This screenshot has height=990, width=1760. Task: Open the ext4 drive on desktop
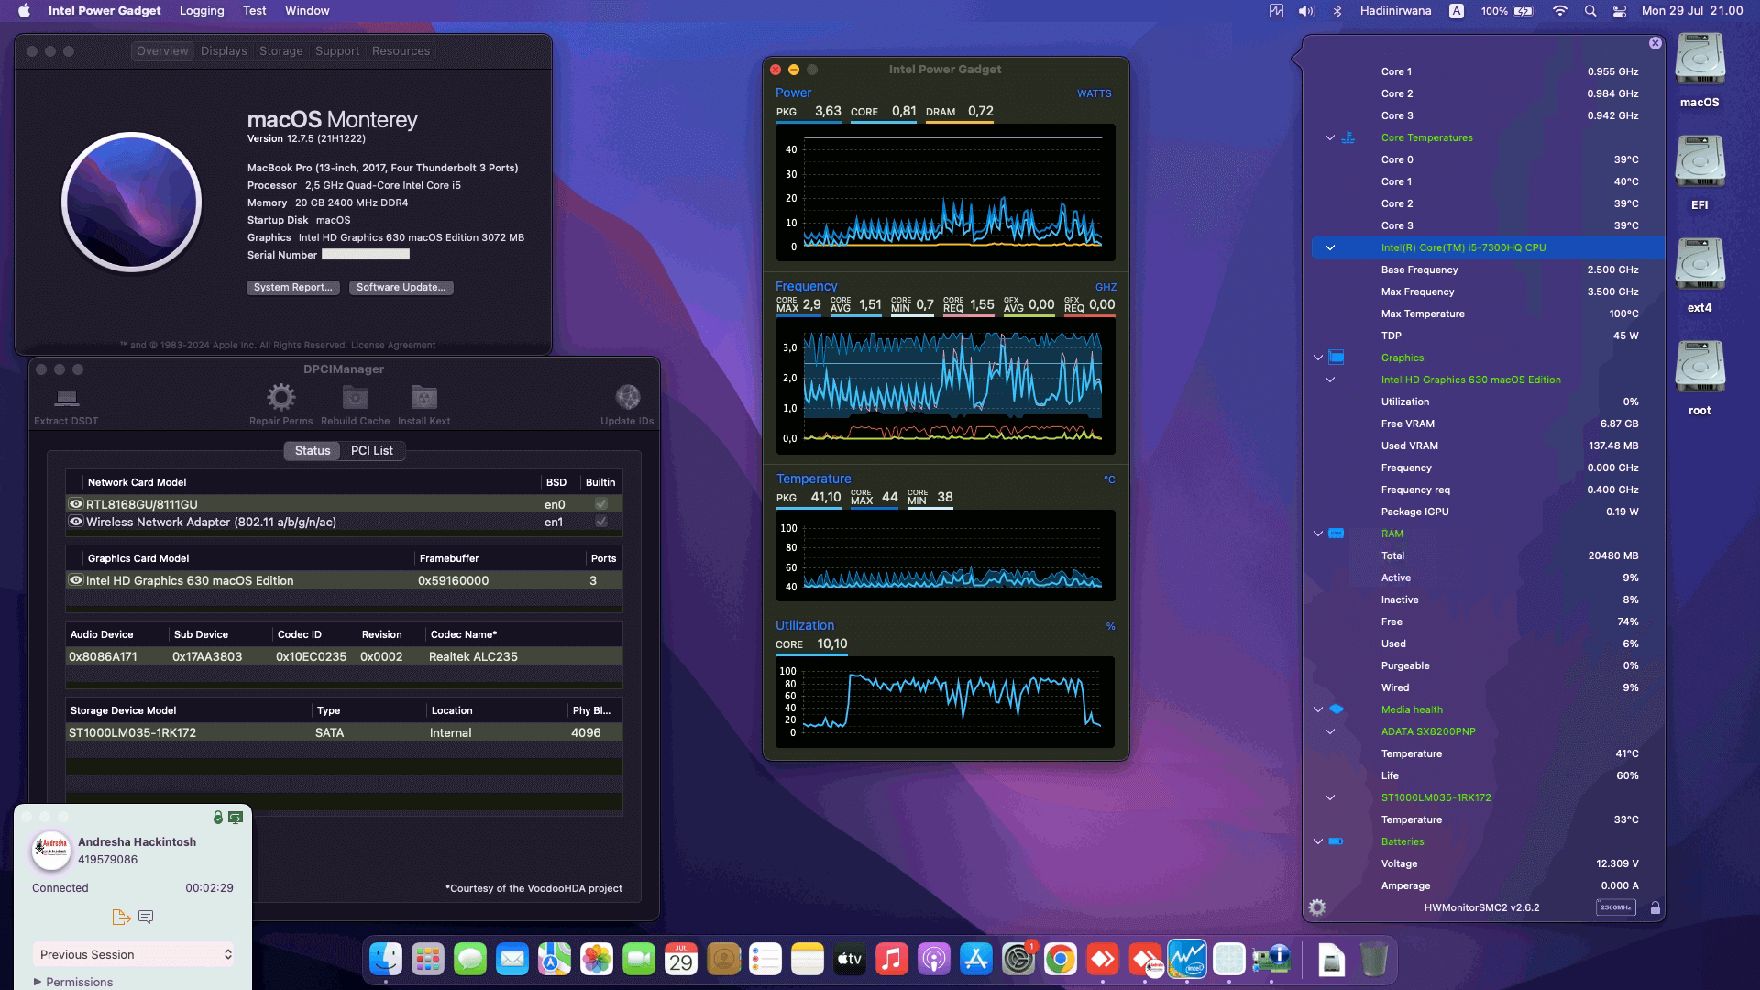1699,266
